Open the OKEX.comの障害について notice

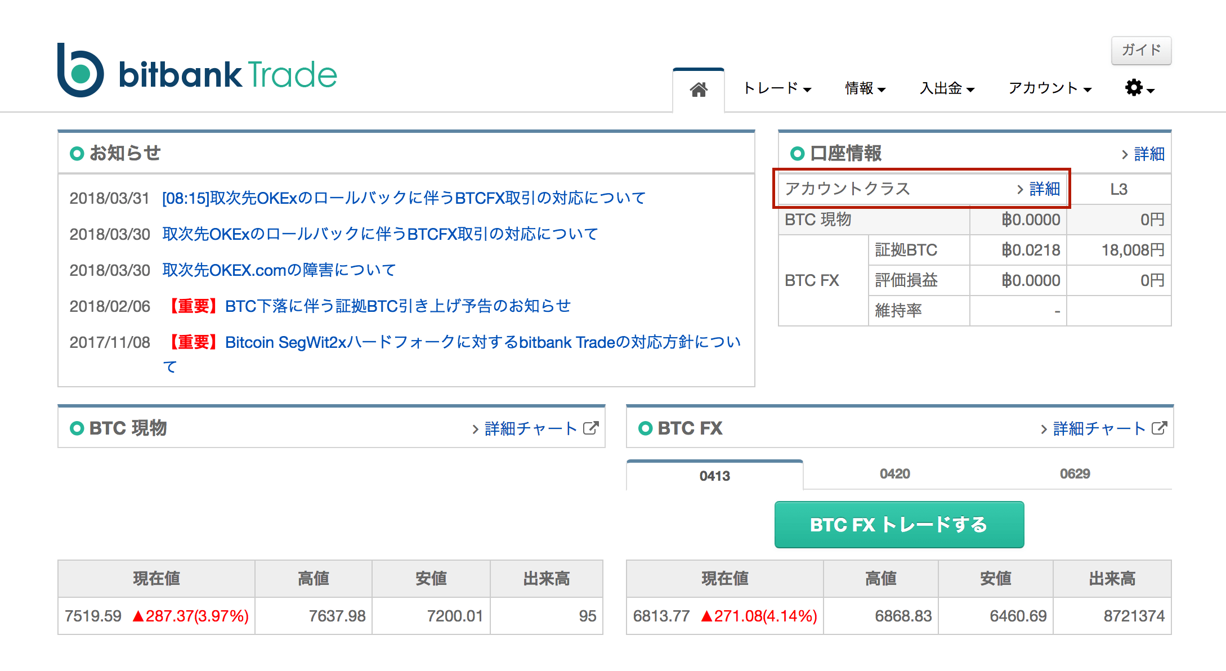279,270
